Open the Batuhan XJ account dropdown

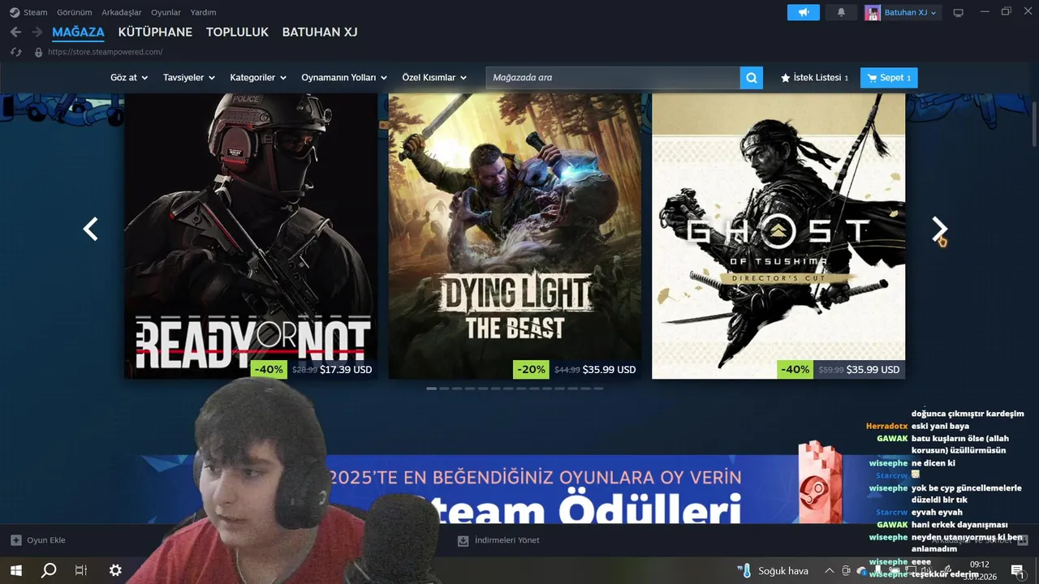[x=902, y=12]
